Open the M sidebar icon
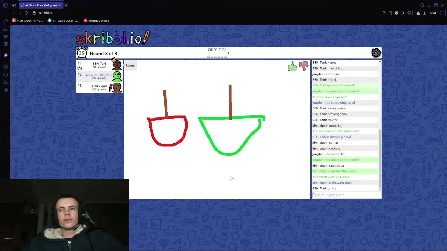Image resolution: width=447 pixels, height=251 pixels. (6, 44)
